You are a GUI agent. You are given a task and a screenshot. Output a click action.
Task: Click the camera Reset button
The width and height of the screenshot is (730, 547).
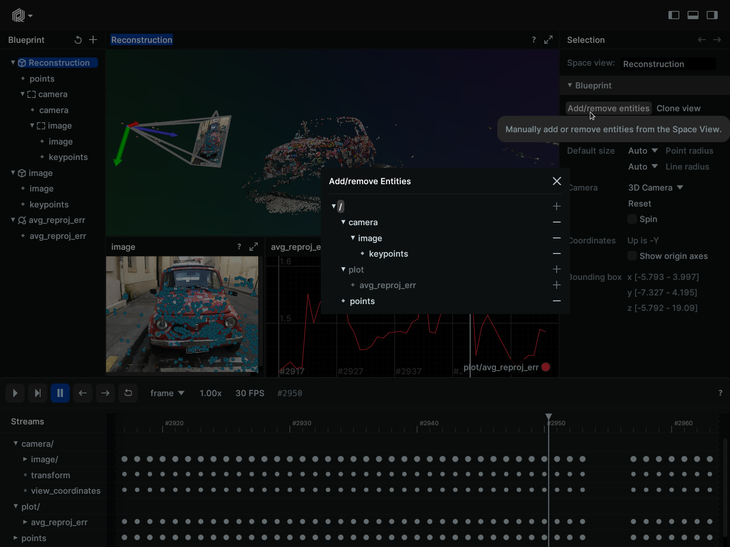coord(640,203)
